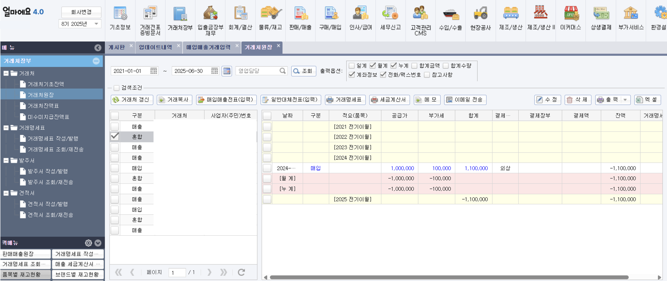Enable the 합계금액 checkbox
Viewport: 667px width, 281px height.
coord(414,65)
